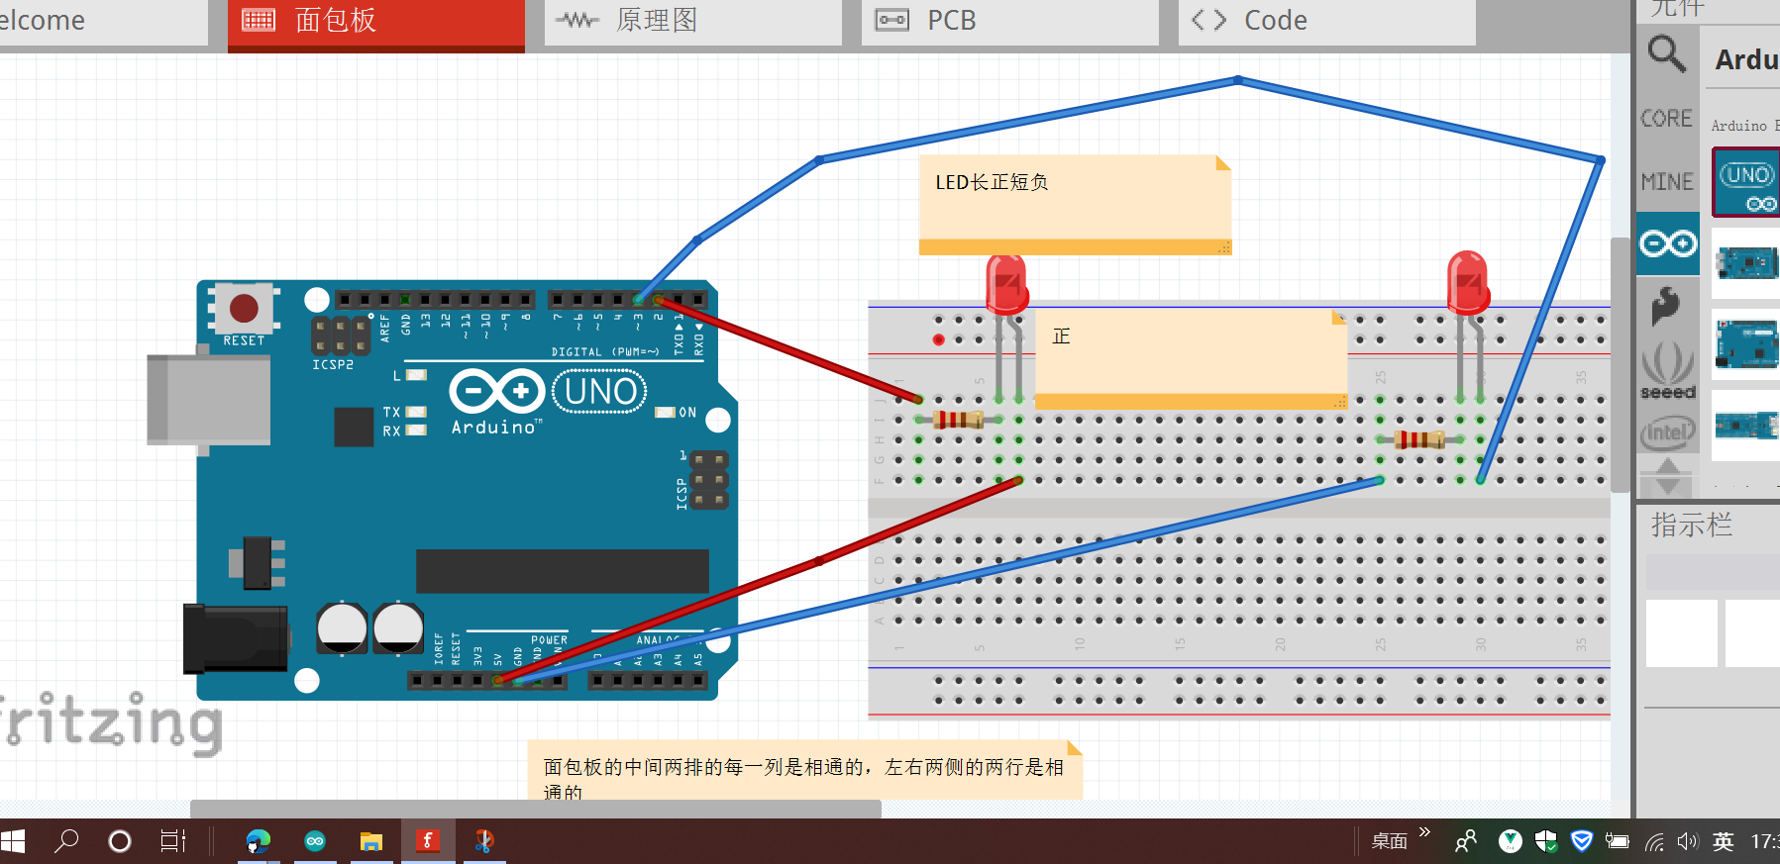Click the UNO logo on Arduino board
This screenshot has height=864, width=1780.
[x=599, y=392]
